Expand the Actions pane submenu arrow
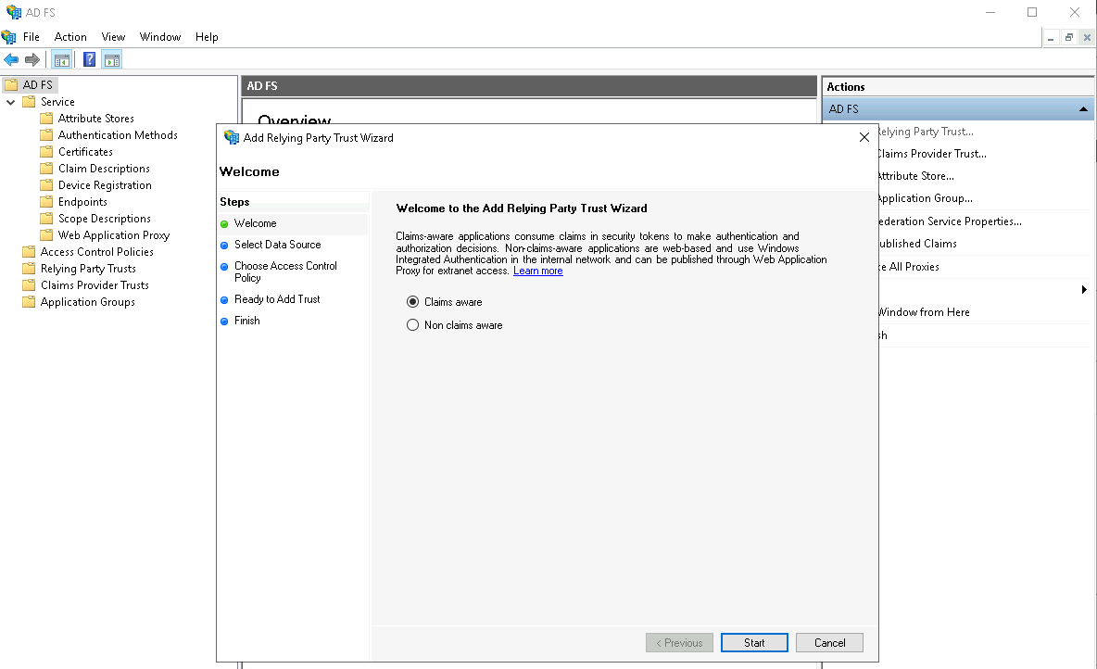Viewport: 1097px width, 669px height. [1084, 290]
